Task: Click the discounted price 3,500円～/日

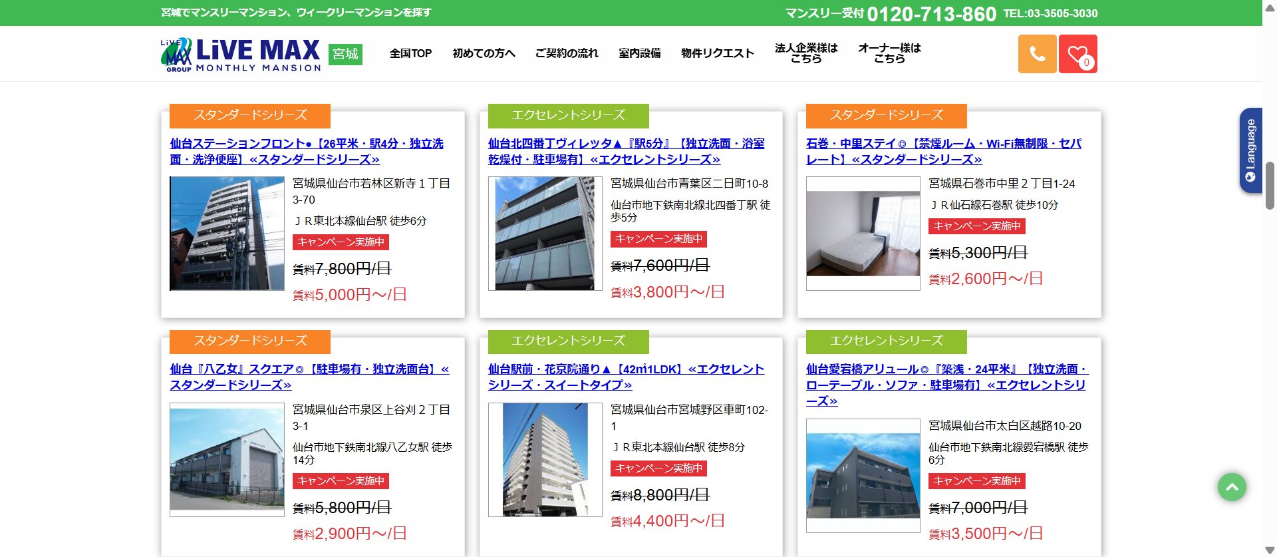Action: tap(986, 534)
